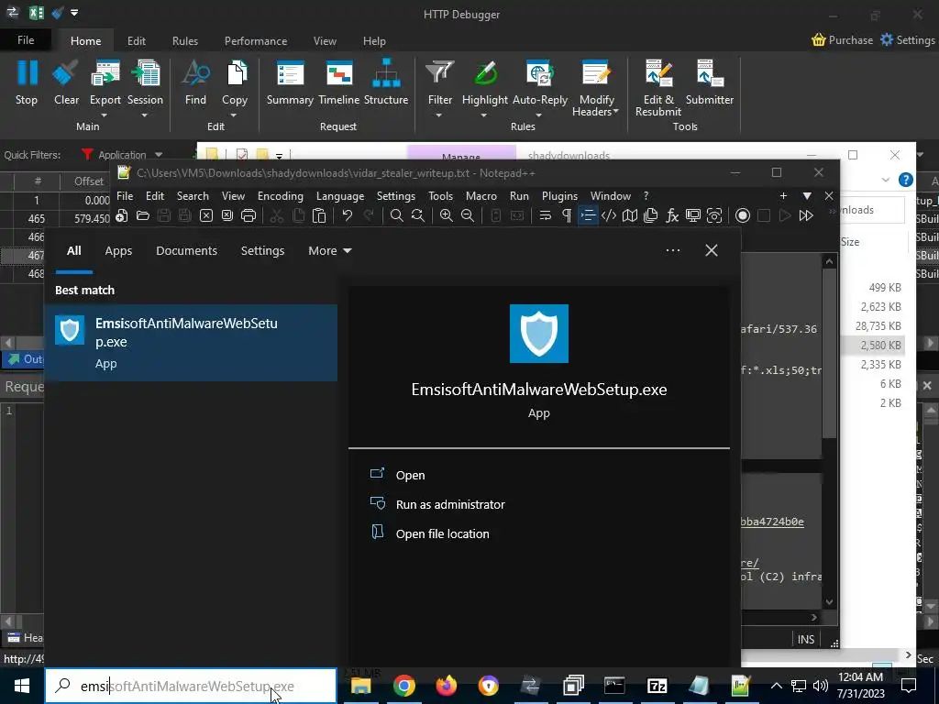Click the volume speaker tray icon
The width and height of the screenshot is (939, 704).
(x=821, y=686)
